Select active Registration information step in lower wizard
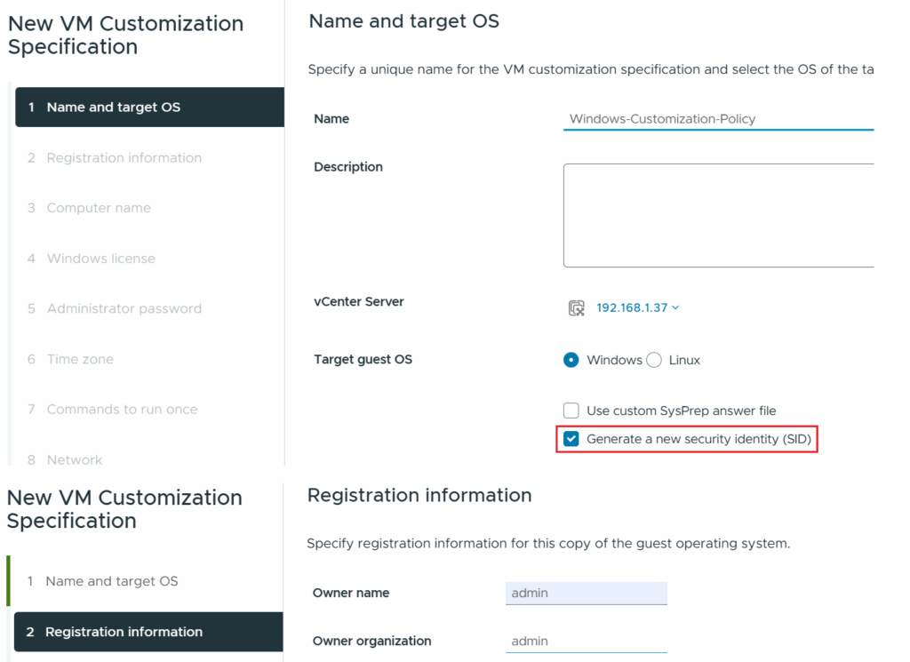Viewport: 910px width, 662px height. tap(148, 632)
